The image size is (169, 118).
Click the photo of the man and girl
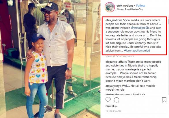[x=50, y=59]
